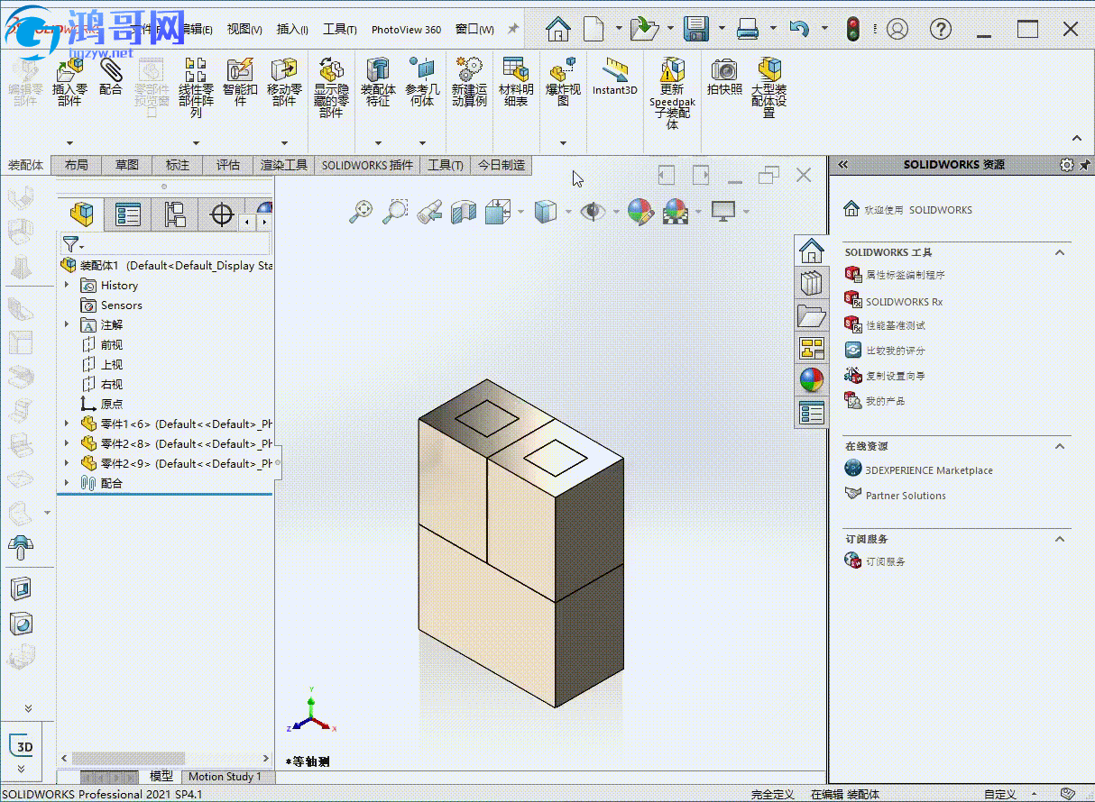Create a new document with the blank page icon
The height and width of the screenshot is (802, 1095).
(x=593, y=29)
